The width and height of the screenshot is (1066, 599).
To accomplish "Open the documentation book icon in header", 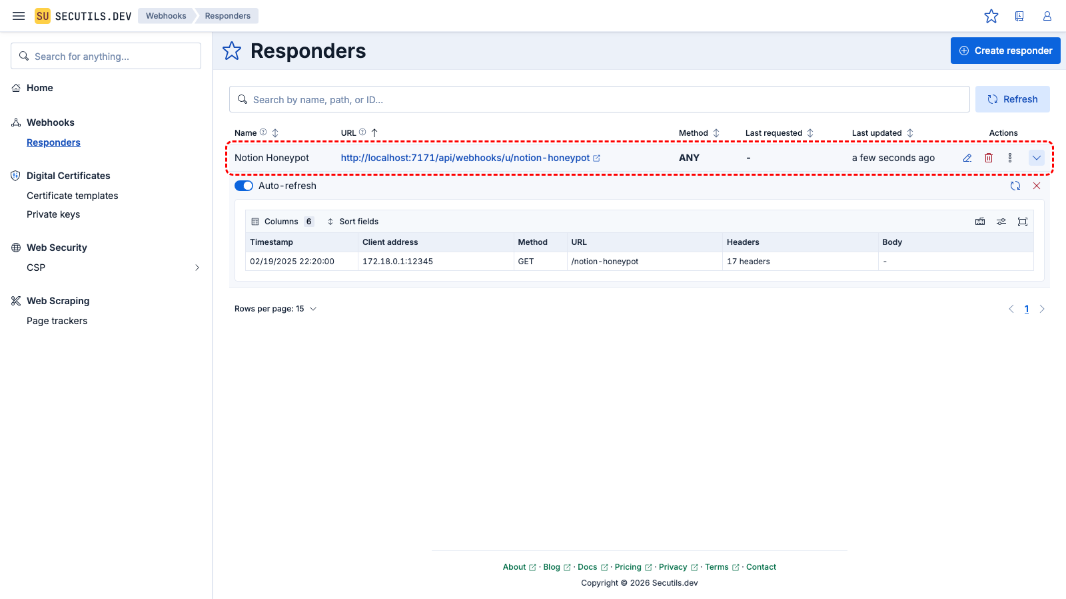I will (1019, 16).
